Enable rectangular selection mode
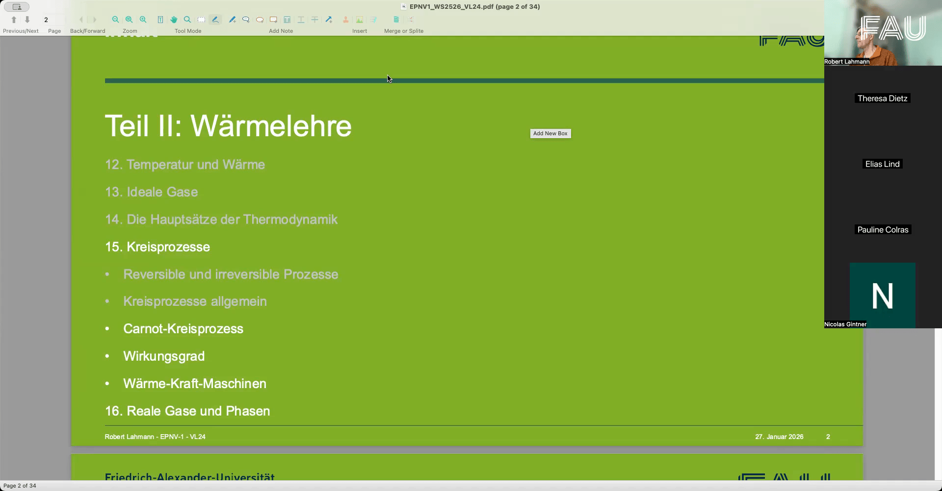Screen dimensions: 942x491 click(201, 20)
